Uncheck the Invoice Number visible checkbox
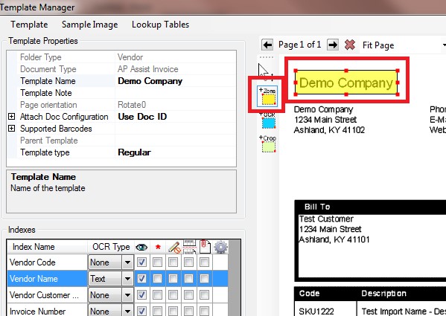446x316 pixels. point(141,312)
